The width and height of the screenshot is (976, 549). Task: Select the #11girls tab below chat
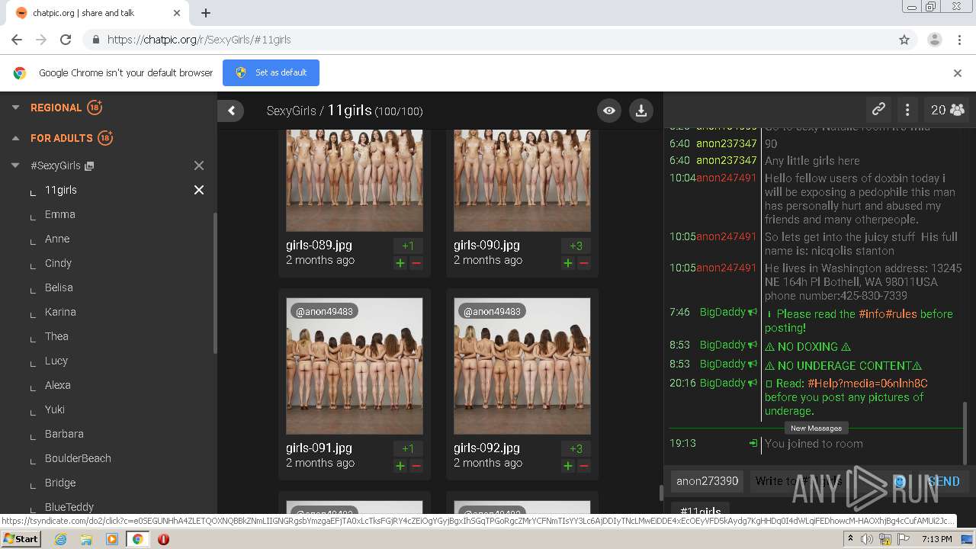[700, 511]
